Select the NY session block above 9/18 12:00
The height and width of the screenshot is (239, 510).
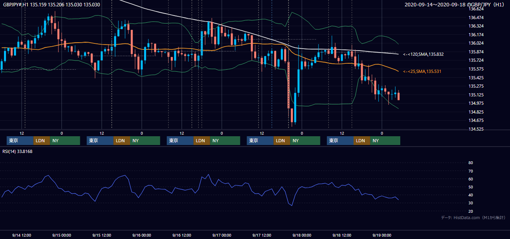pos(385,141)
